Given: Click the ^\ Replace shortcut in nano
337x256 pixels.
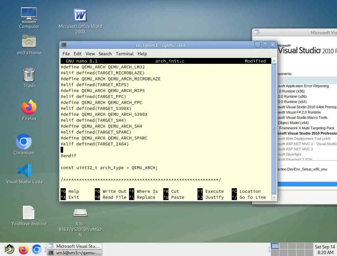Looking at the screenshot, I should tap(142, 197).
